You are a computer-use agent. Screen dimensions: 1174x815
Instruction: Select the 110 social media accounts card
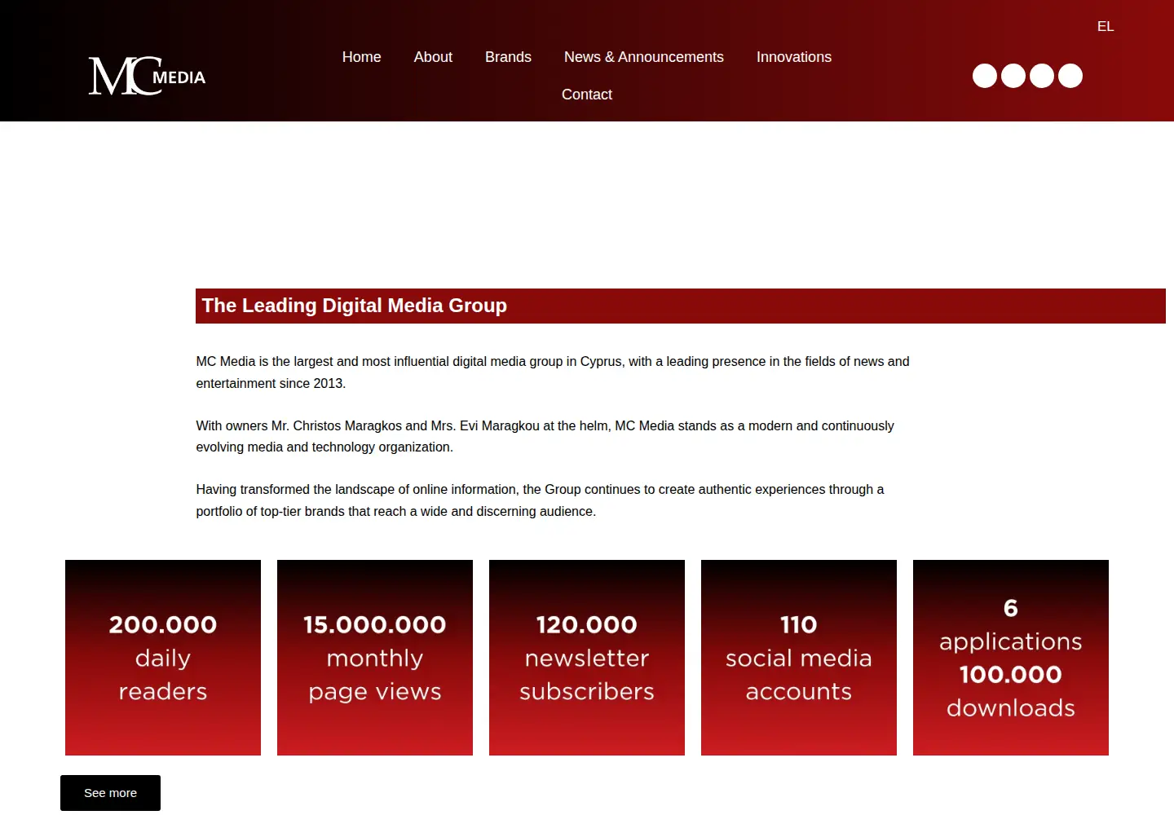(799, 658)
